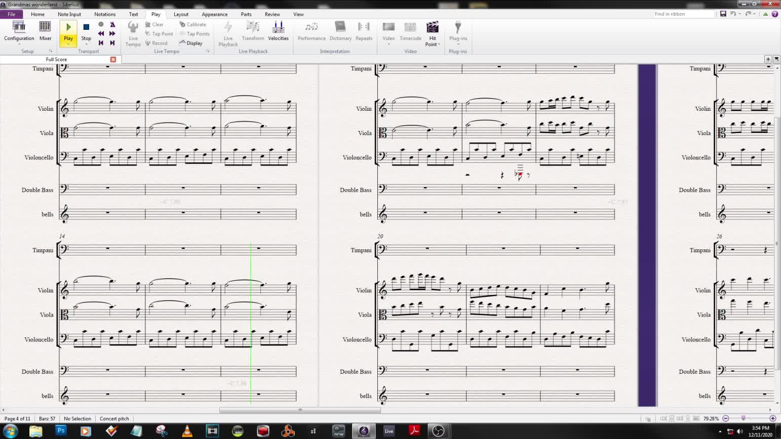
Task: Click the round Record transport button
Action: point(101,24)
